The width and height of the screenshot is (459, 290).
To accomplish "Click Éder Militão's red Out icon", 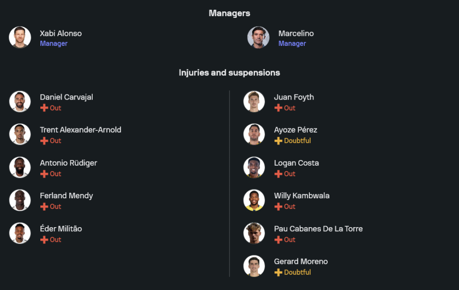I will (44, 240).
